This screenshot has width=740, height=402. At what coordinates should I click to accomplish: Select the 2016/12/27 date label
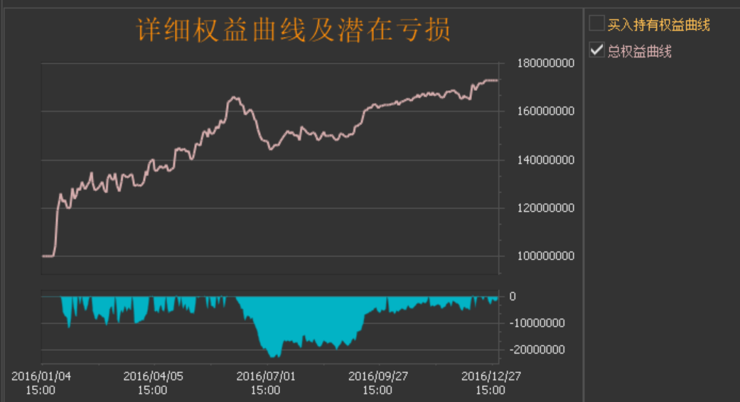click(x=490, y=376)
